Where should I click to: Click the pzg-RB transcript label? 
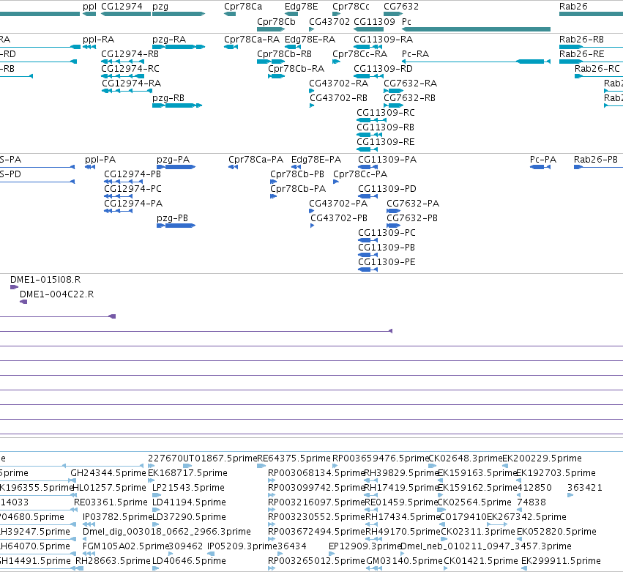point(168,98)
